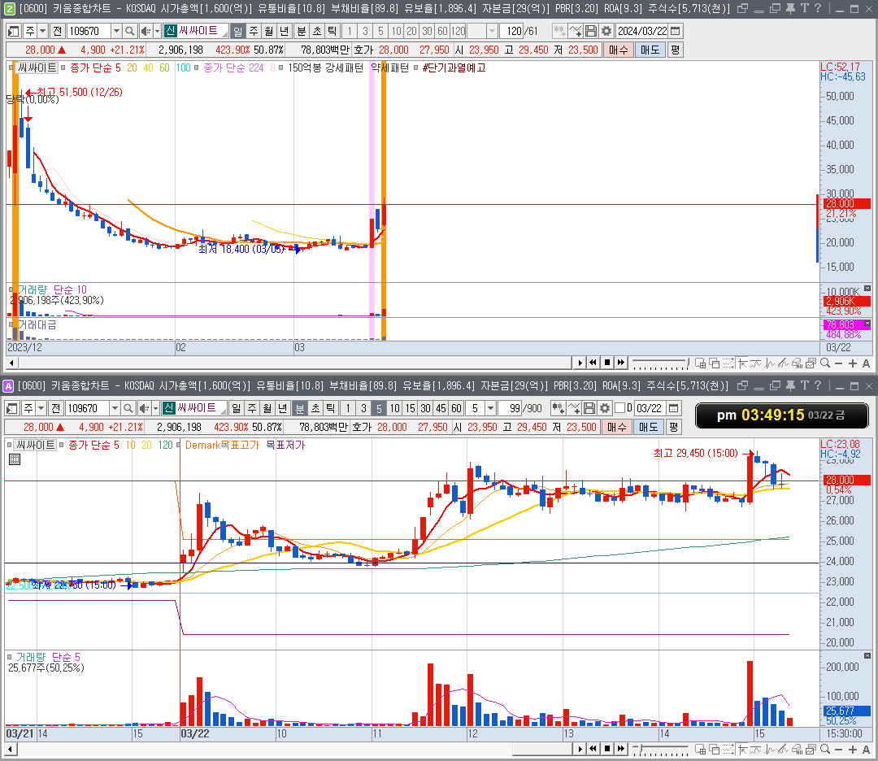878x761 pixels.
Task: Click 매수 buy button in top chart
Action: click(618, 50)
